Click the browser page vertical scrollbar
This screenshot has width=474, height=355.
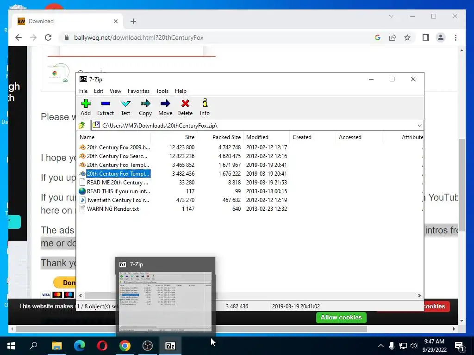click(x=462, y=186)
